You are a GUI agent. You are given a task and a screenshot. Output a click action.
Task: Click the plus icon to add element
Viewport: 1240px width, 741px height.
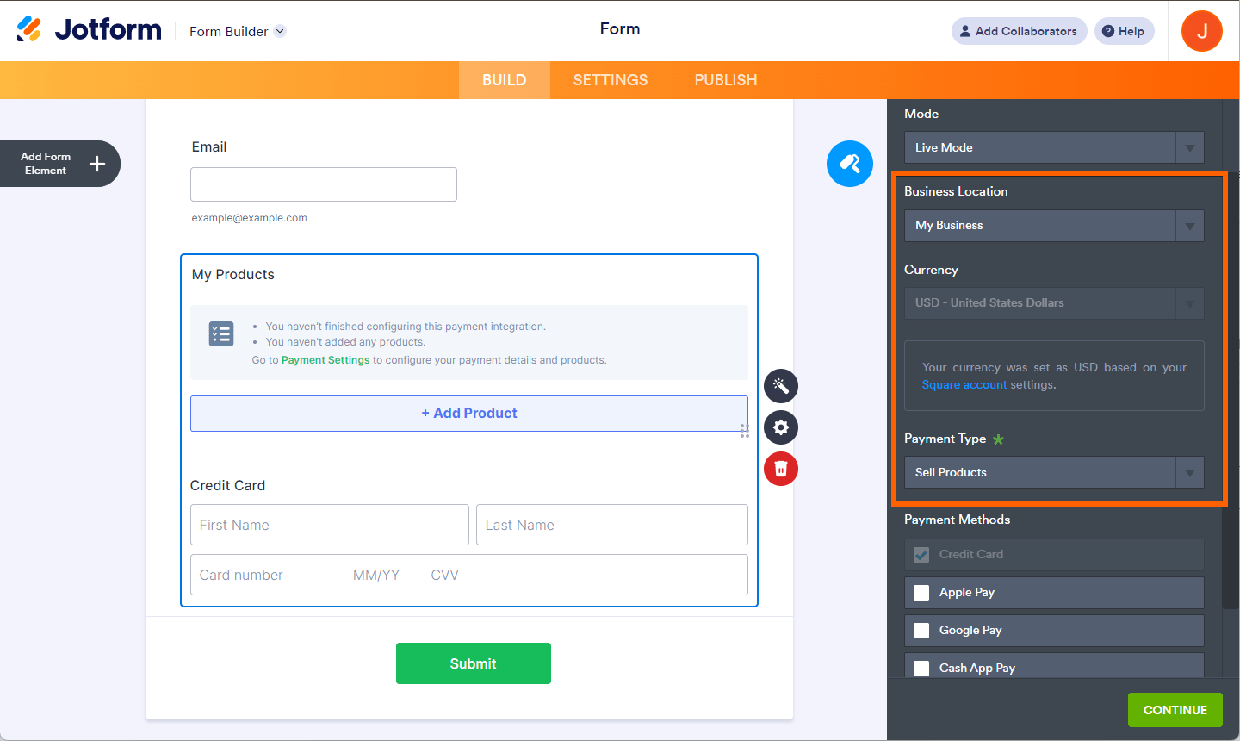[x=97, y=164]
